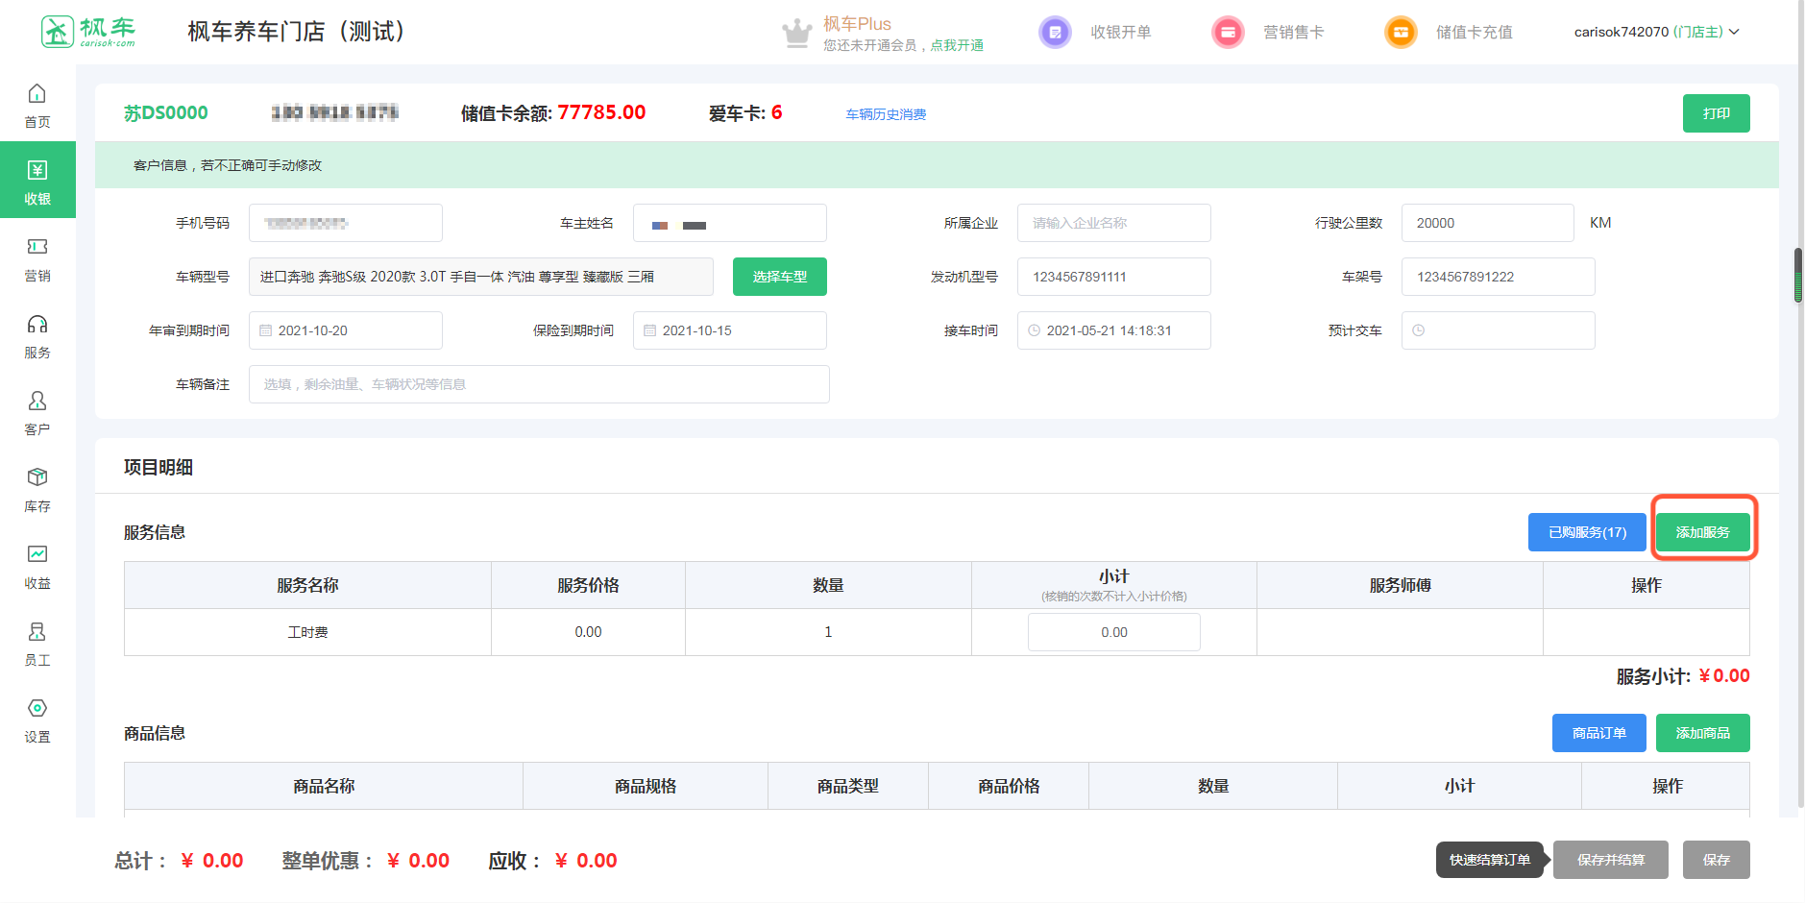
Task: Select the 营销 marketing sidebar icon
Action: pos(37,258)
